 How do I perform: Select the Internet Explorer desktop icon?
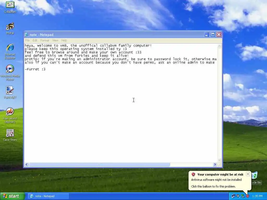click(x=10, y=52)
